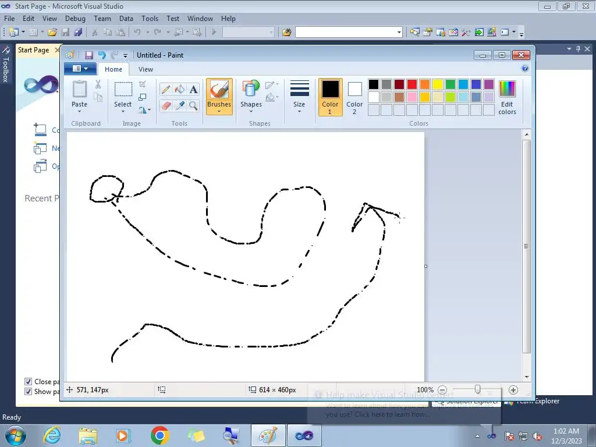Open the Tools menu in Visual Studio
This screenshot has width=596, height=447.
150,18
